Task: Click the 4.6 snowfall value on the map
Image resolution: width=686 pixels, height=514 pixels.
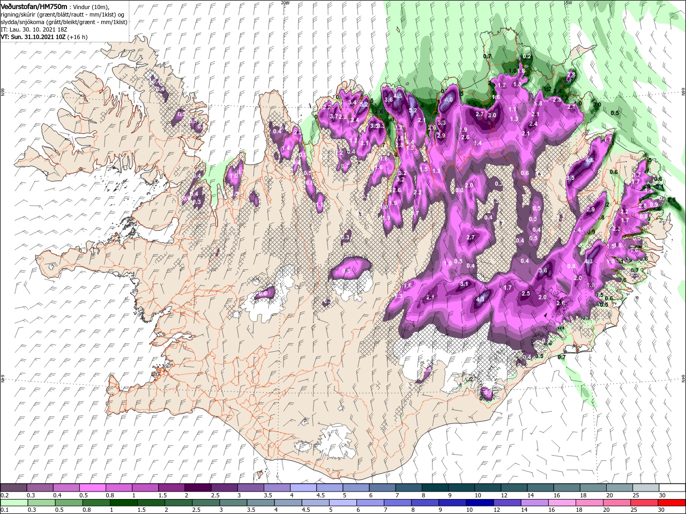Action: [x=590, y=160]
